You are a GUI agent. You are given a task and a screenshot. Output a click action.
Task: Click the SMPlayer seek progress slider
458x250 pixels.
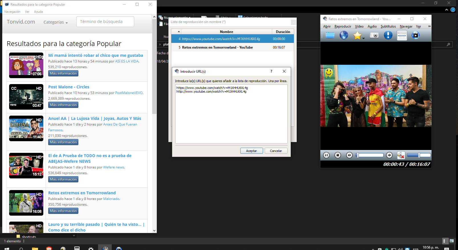tap(370, 155)
